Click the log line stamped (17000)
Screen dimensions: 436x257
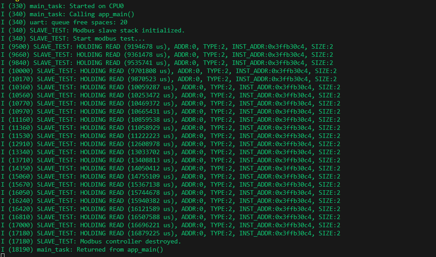click(170, 225)
